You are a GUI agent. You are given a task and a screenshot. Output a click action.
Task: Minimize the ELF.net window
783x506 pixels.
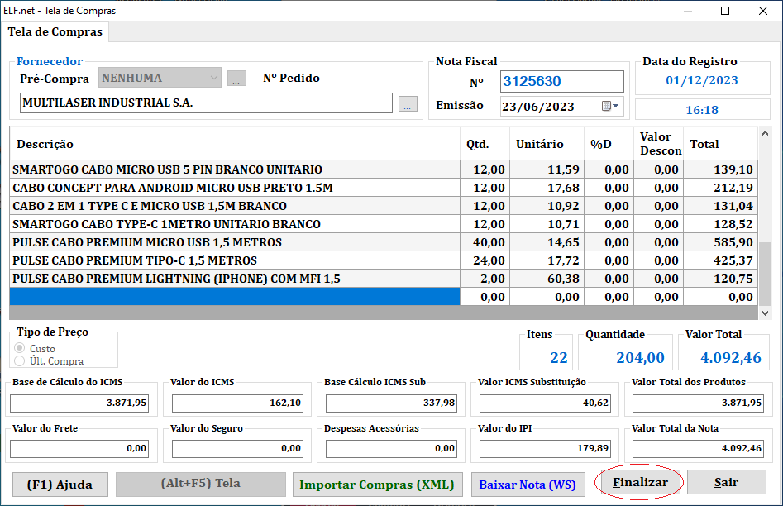pyautogui.click(x=688, y=11)
